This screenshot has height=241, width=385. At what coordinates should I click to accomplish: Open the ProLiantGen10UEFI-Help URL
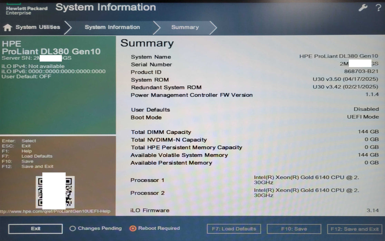click(x=55, y=211)
